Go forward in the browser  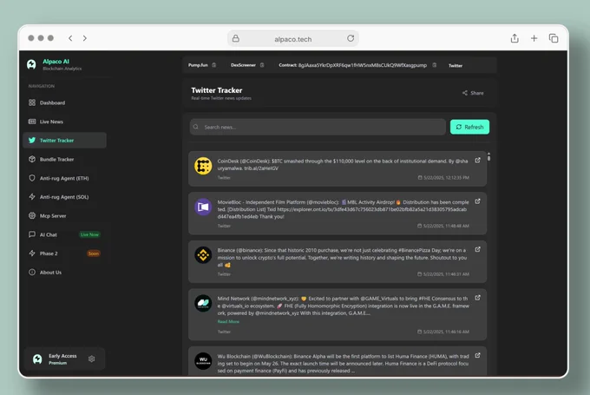point(85,38)
